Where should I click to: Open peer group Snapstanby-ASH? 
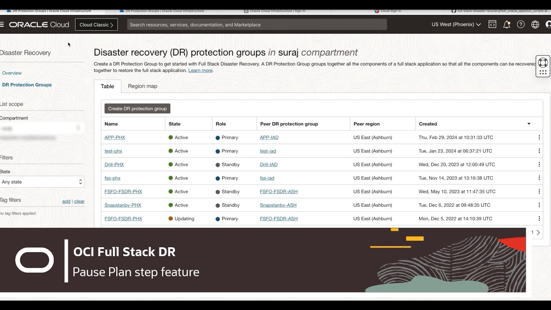(278, 205)
